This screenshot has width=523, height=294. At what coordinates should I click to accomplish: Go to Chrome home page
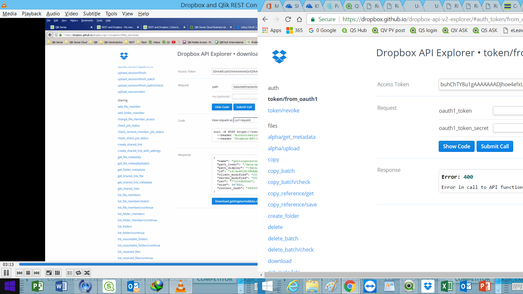coord(299,19)
